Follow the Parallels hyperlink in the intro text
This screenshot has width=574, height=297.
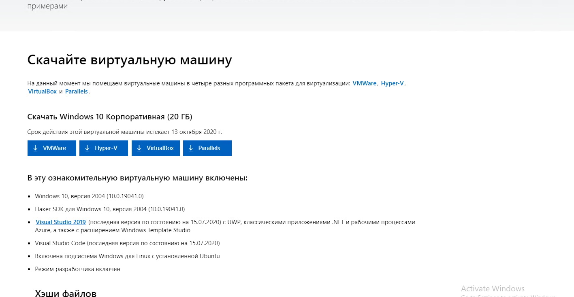coord(77,91)
